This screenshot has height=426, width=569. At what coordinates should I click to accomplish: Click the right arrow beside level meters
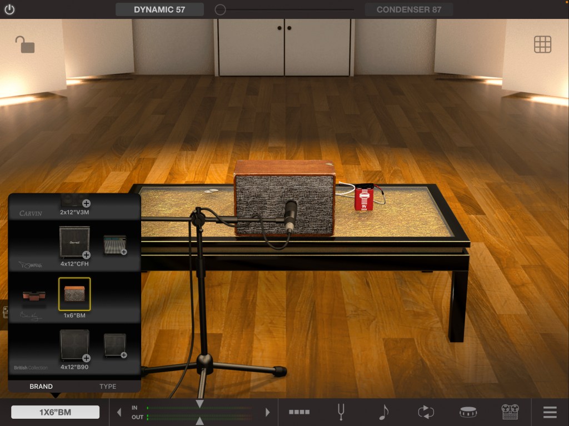[x=267, y=412]
